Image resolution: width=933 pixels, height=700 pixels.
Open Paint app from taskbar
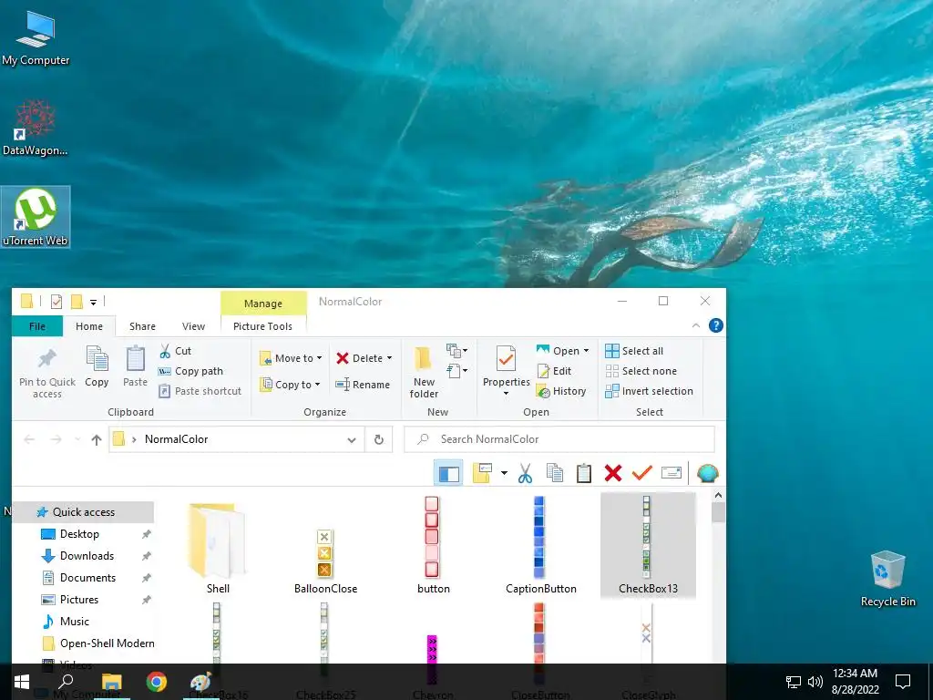pyautogui.click(x=200, y=682)
